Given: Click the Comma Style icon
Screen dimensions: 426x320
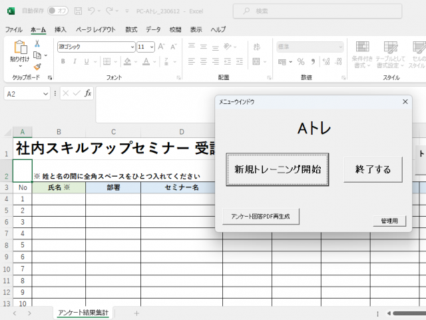Looking at the screenshot, I should point(313,62).
